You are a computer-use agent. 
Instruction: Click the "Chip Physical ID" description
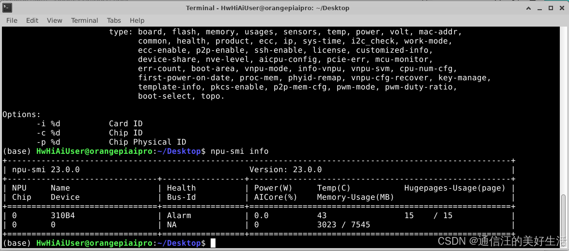coord(148,142)
